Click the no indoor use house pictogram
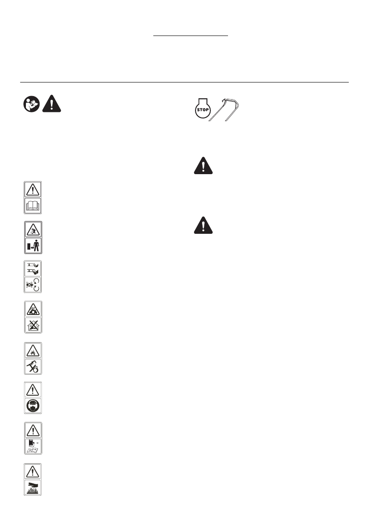 click(33, 325)
